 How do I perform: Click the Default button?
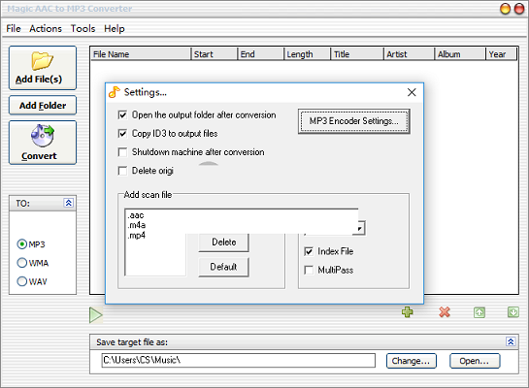(x=223, y=267)
